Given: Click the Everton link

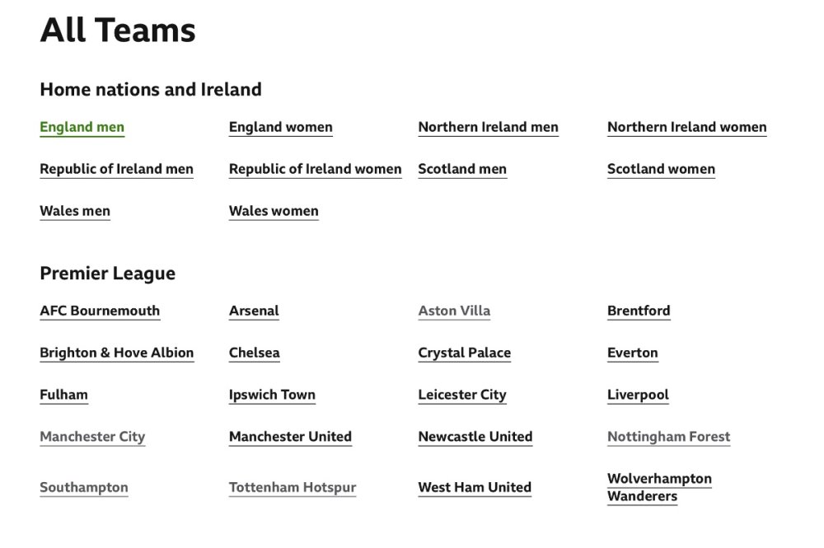Looking at the screenshot, I should tap(632, 353).
